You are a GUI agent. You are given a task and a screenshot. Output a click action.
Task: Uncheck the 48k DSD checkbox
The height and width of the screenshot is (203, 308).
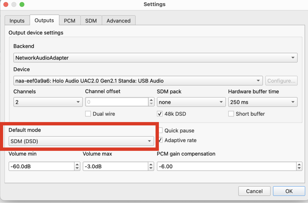pos(160,114)
